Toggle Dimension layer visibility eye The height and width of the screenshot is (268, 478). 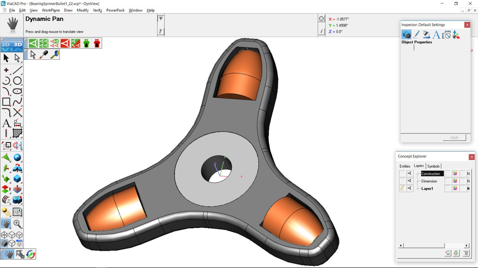pyautogui.click(x=409, y=181)
